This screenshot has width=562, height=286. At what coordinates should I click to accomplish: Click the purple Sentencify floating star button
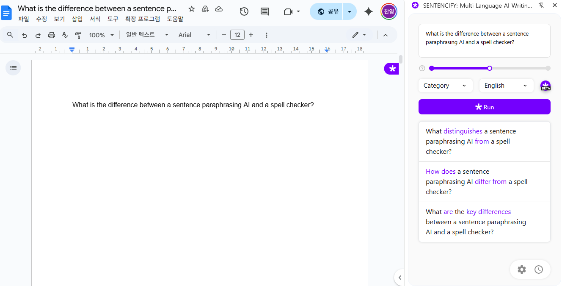point(392,68)
